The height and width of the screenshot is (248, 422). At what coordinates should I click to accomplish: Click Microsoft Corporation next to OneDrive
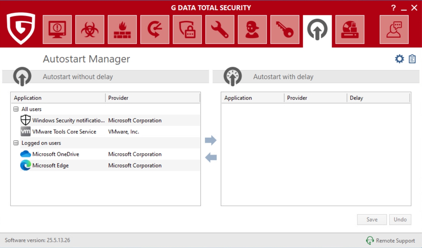135,154
